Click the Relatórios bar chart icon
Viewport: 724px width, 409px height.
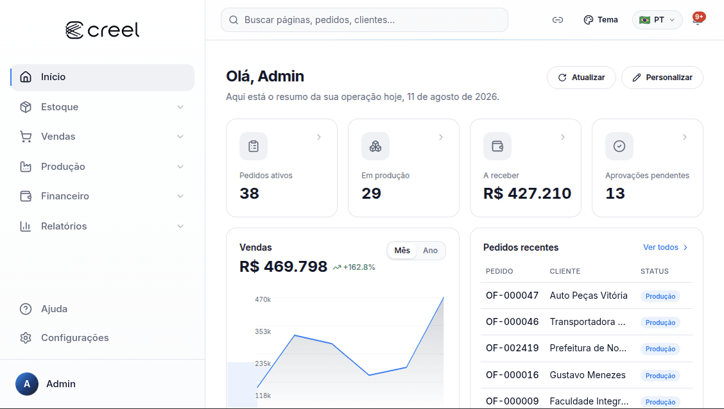(26, 226)
